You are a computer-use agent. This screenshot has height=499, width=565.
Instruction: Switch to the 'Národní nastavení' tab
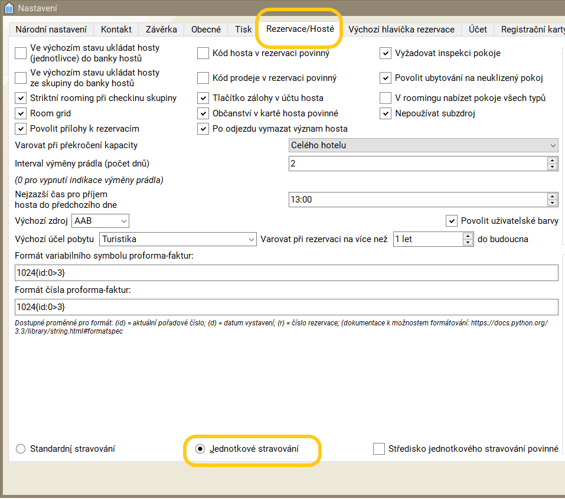[51, 30]
